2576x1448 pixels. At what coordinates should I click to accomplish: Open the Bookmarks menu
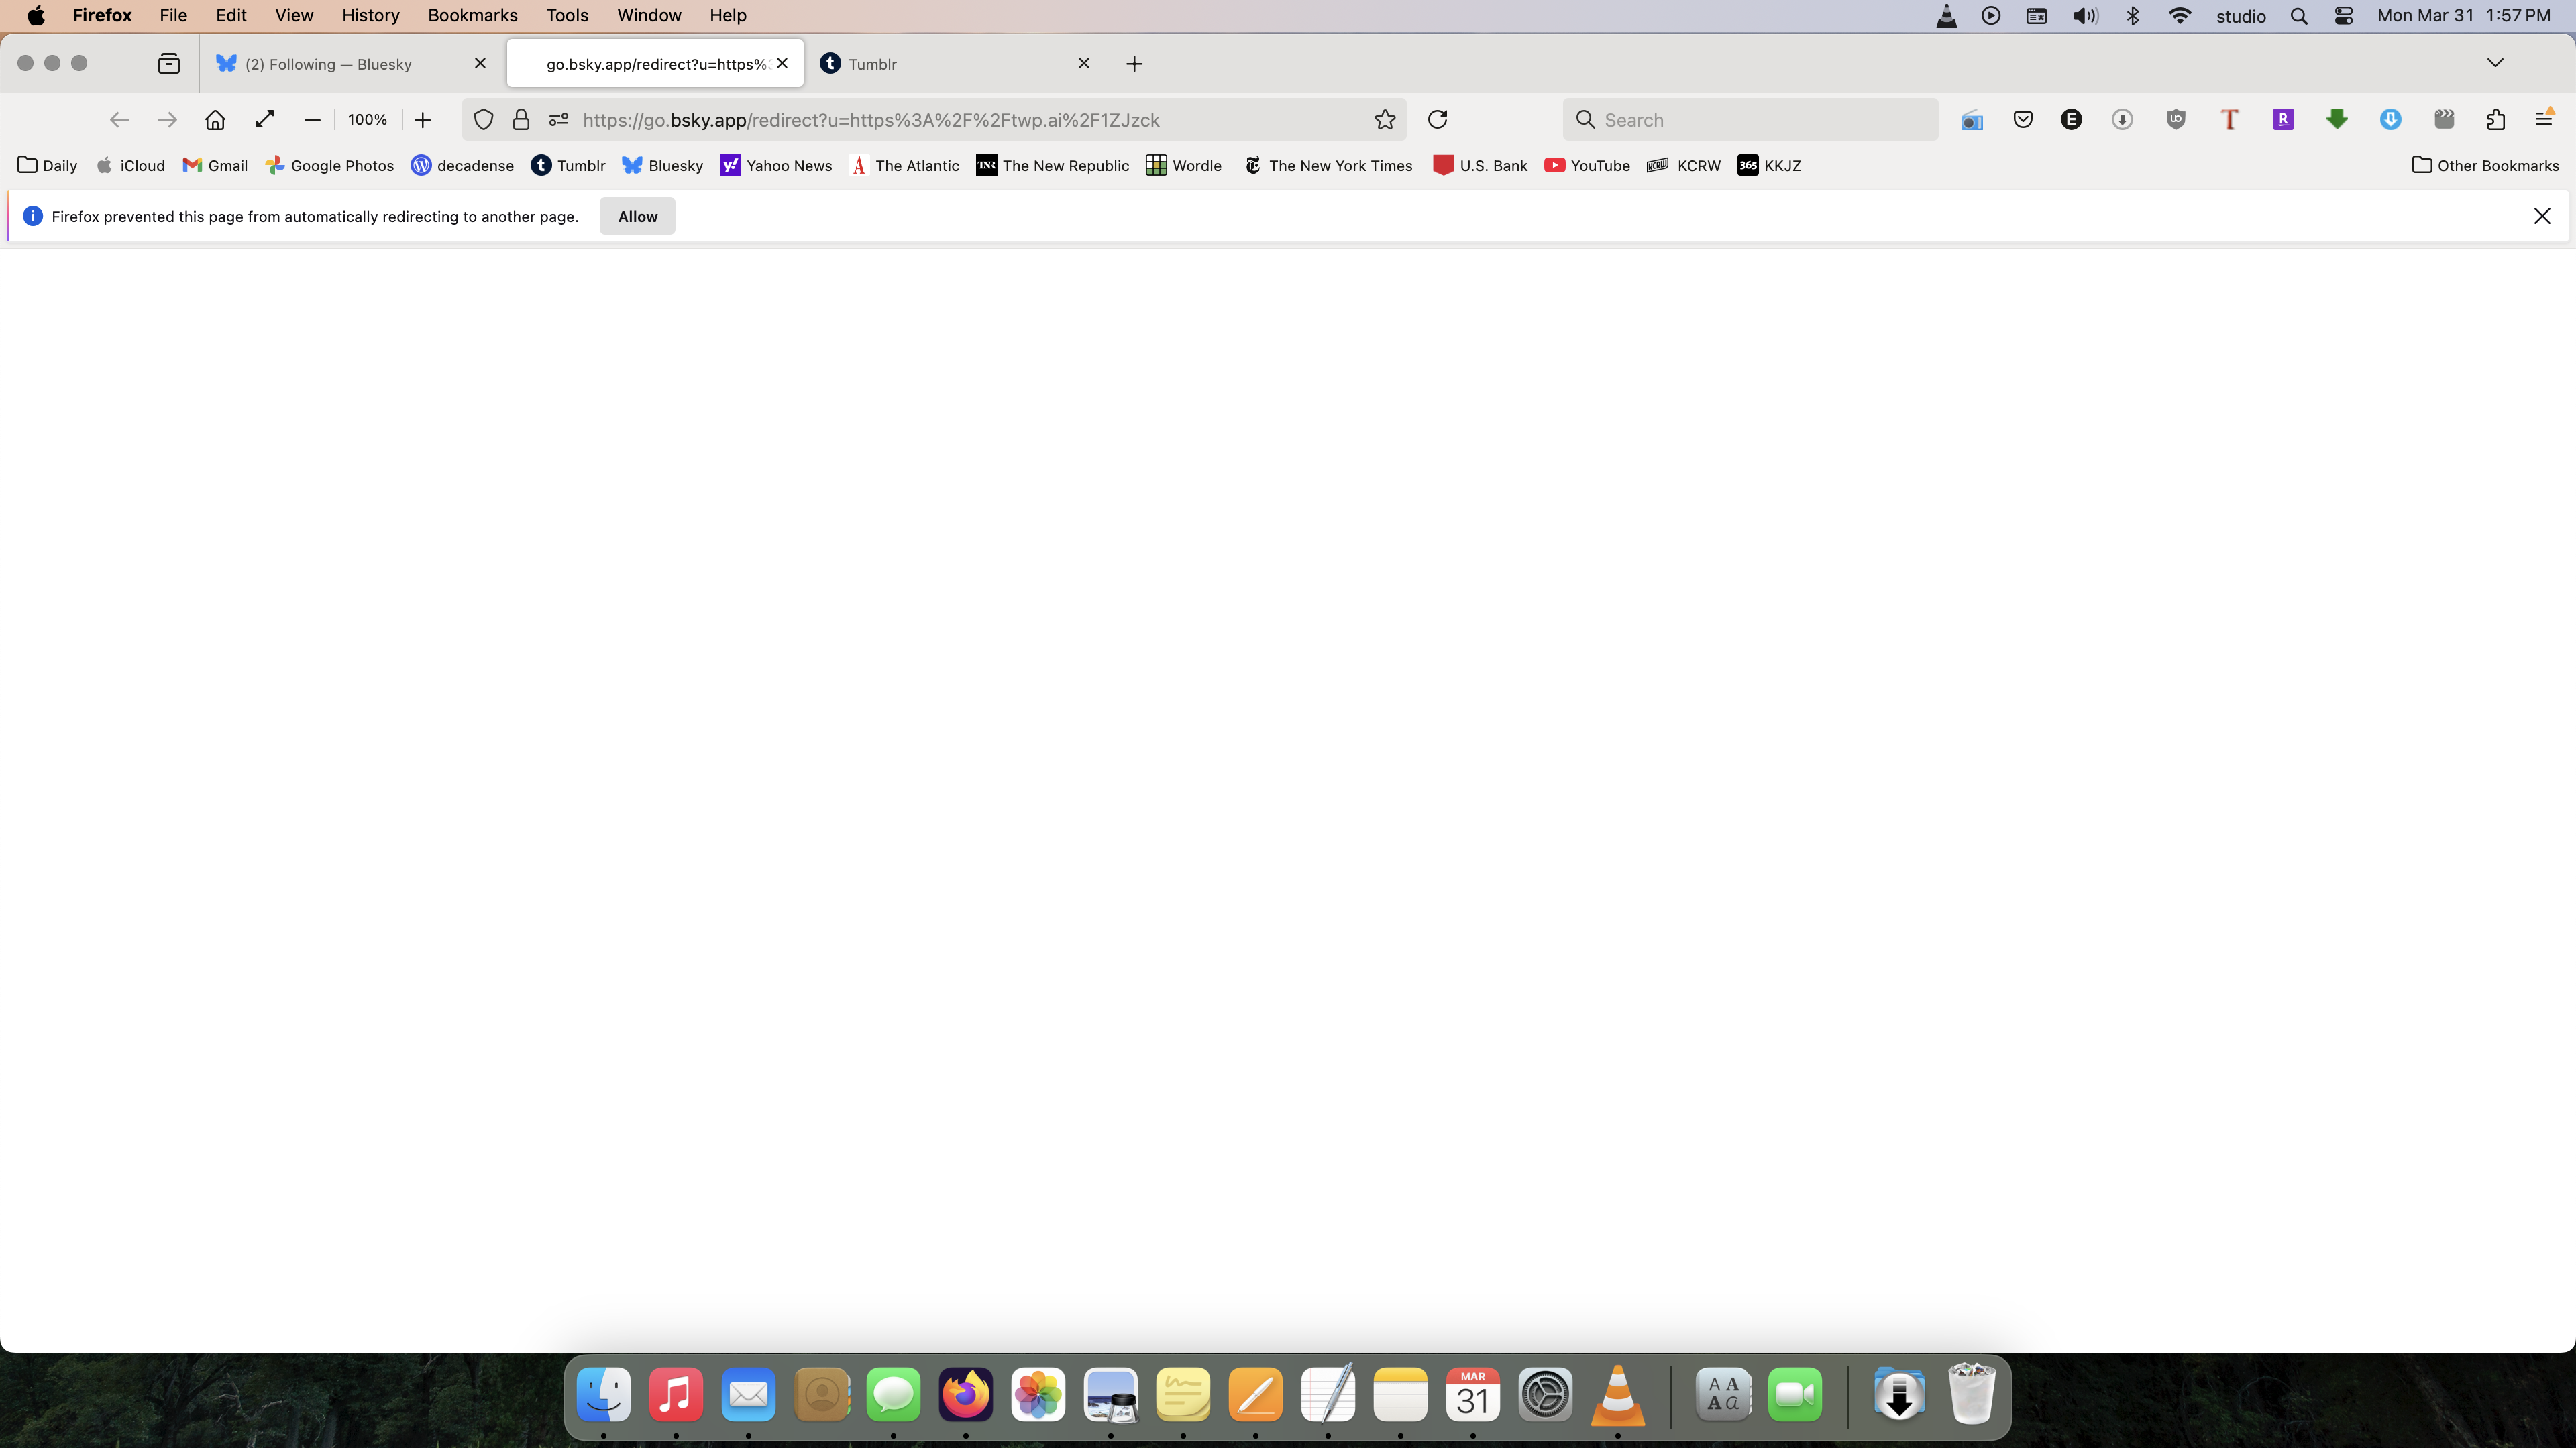pos(472,15)
